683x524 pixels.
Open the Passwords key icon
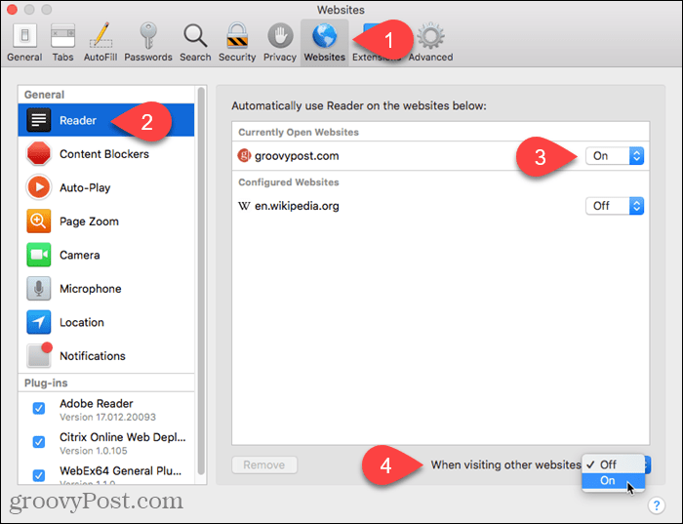(148, 35)
